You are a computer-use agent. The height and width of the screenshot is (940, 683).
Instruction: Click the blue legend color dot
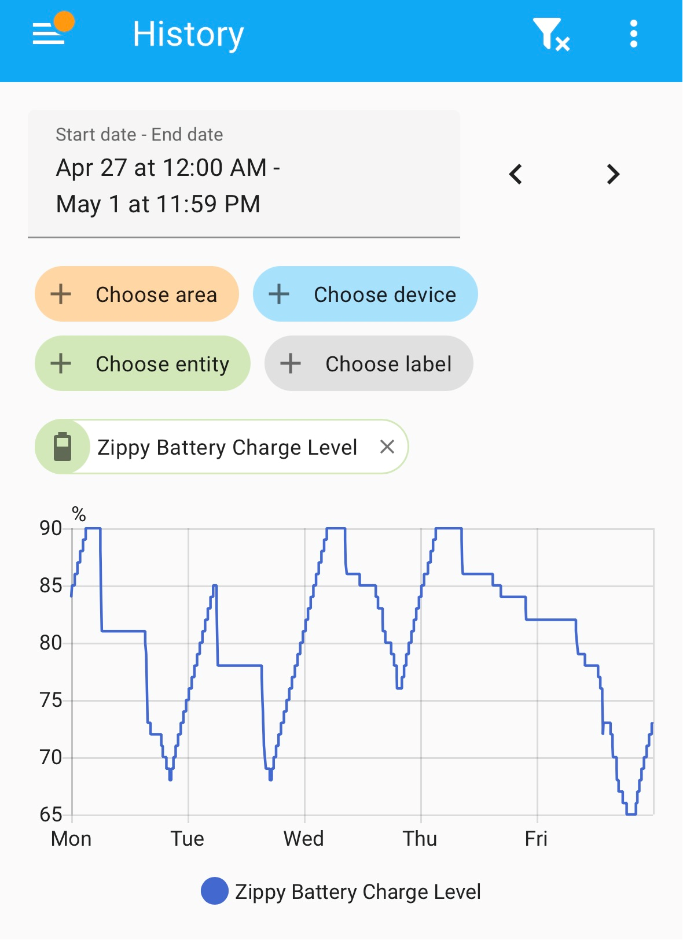[x=214, y=891]
